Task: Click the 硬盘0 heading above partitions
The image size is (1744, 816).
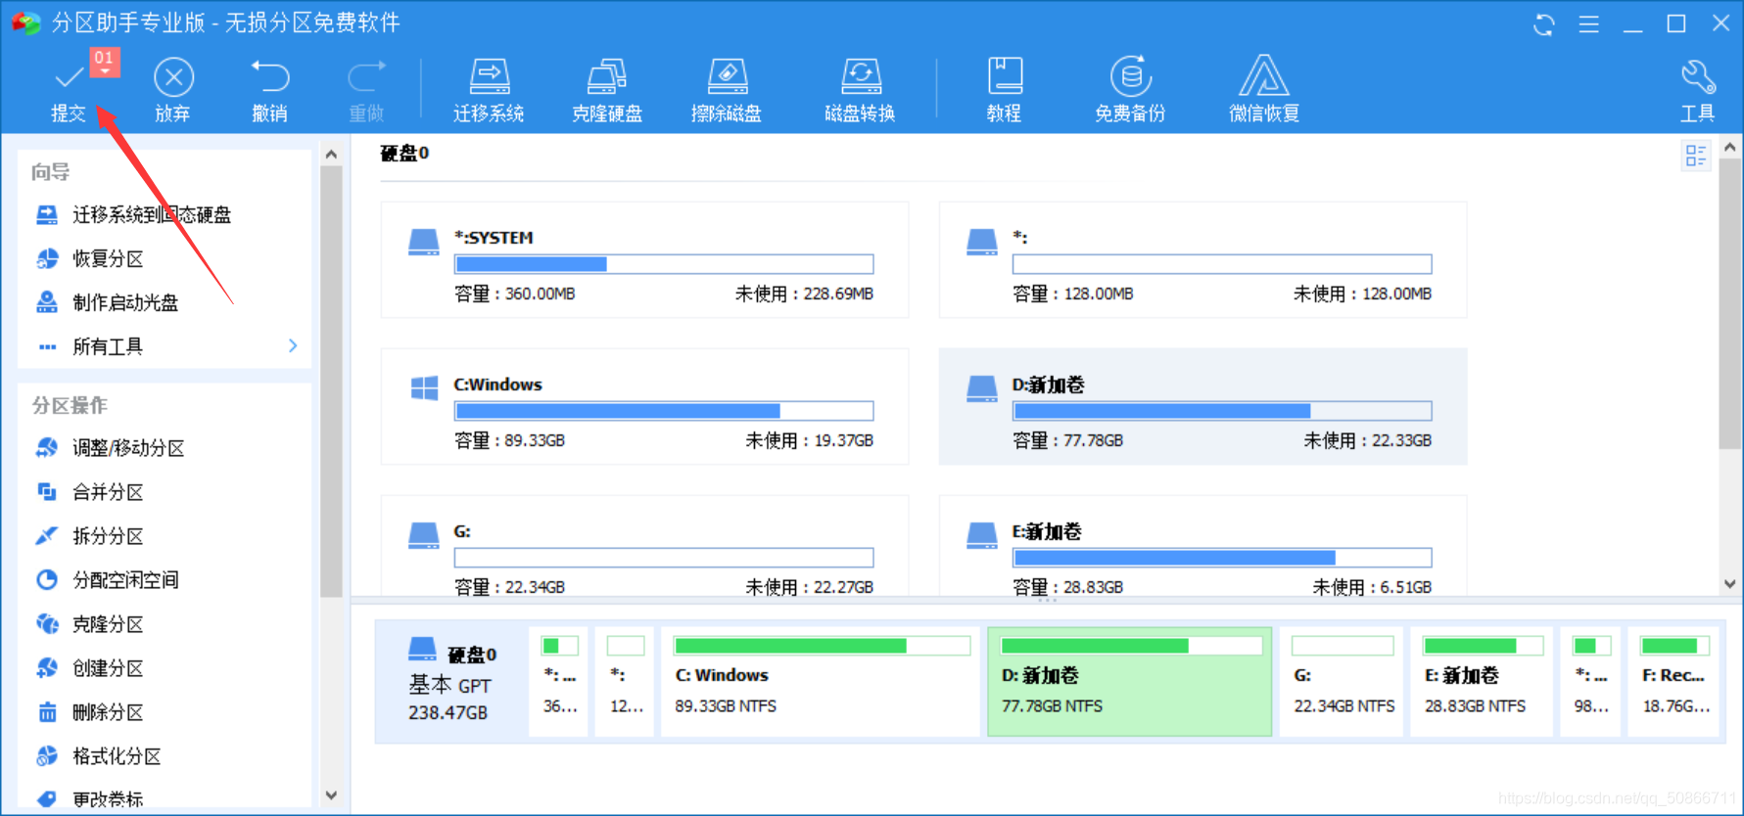Action: (404, 154)
